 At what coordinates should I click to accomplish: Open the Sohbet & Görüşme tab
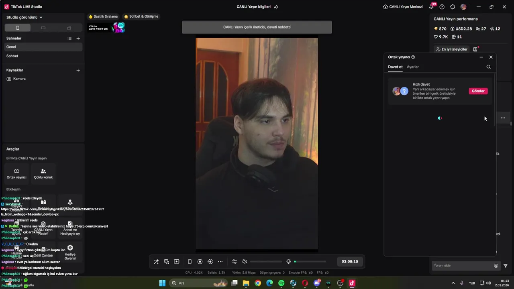141,17
